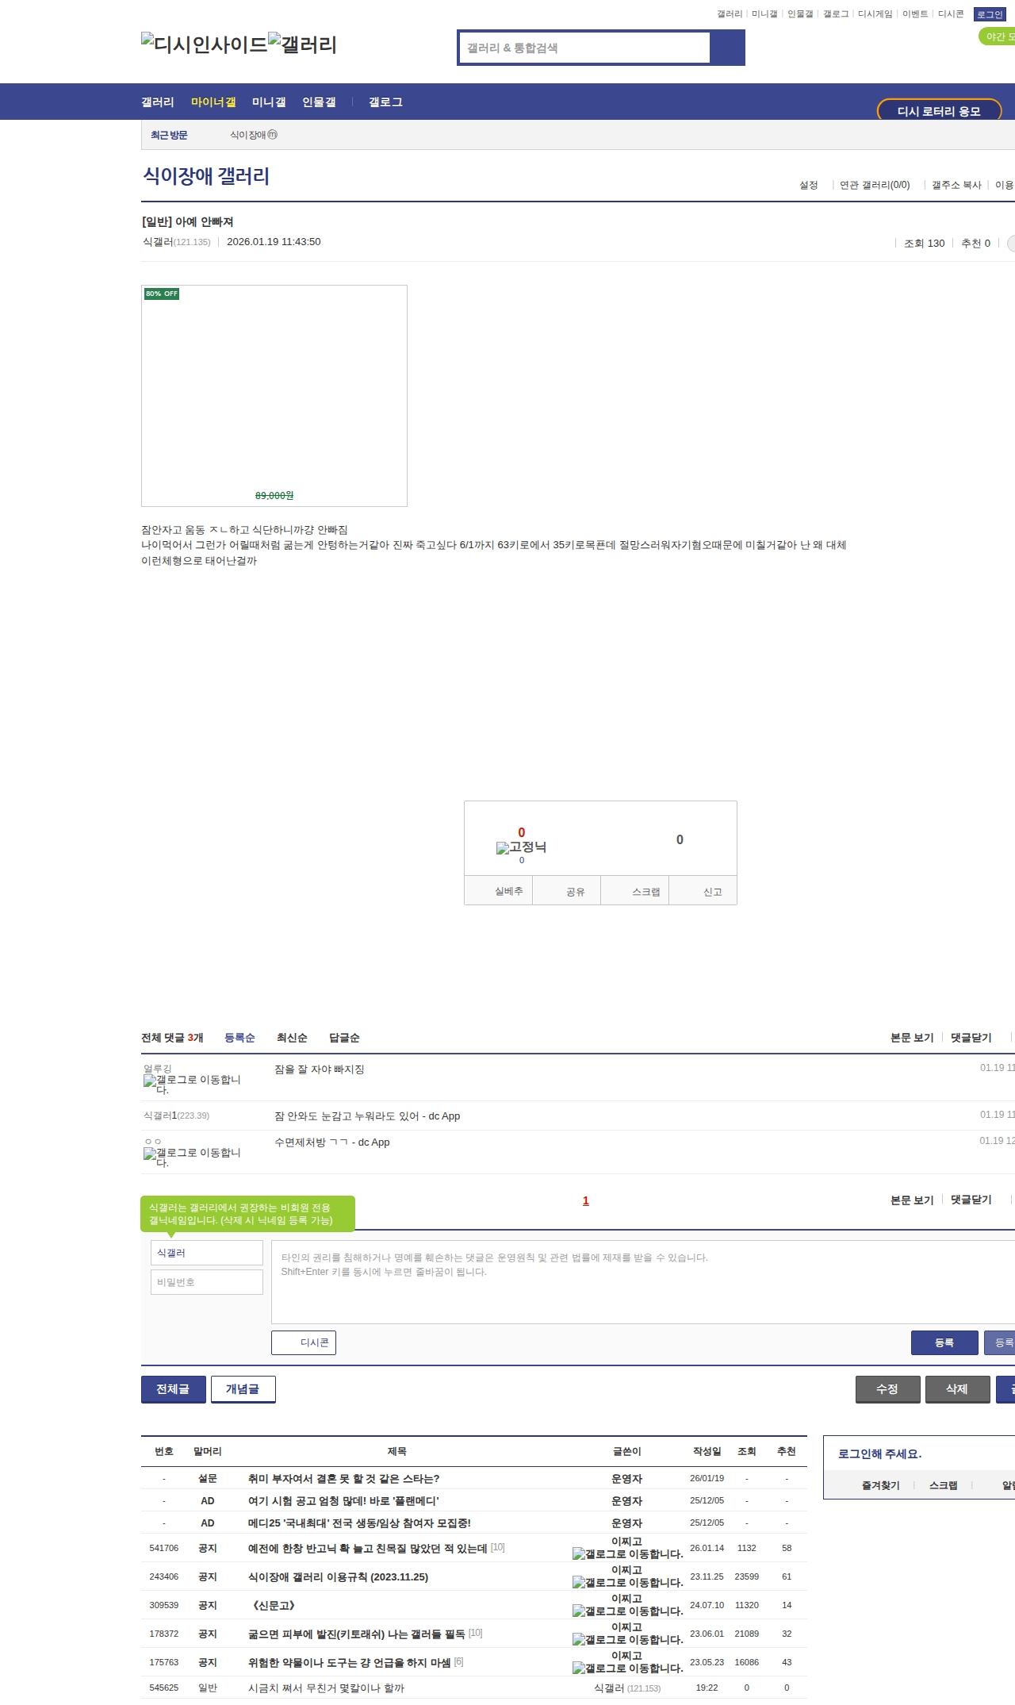Image resolution: width=1015 pixels, height=1705 pixels.
Task: Sort comments by 등록순
Action: 239,1038
